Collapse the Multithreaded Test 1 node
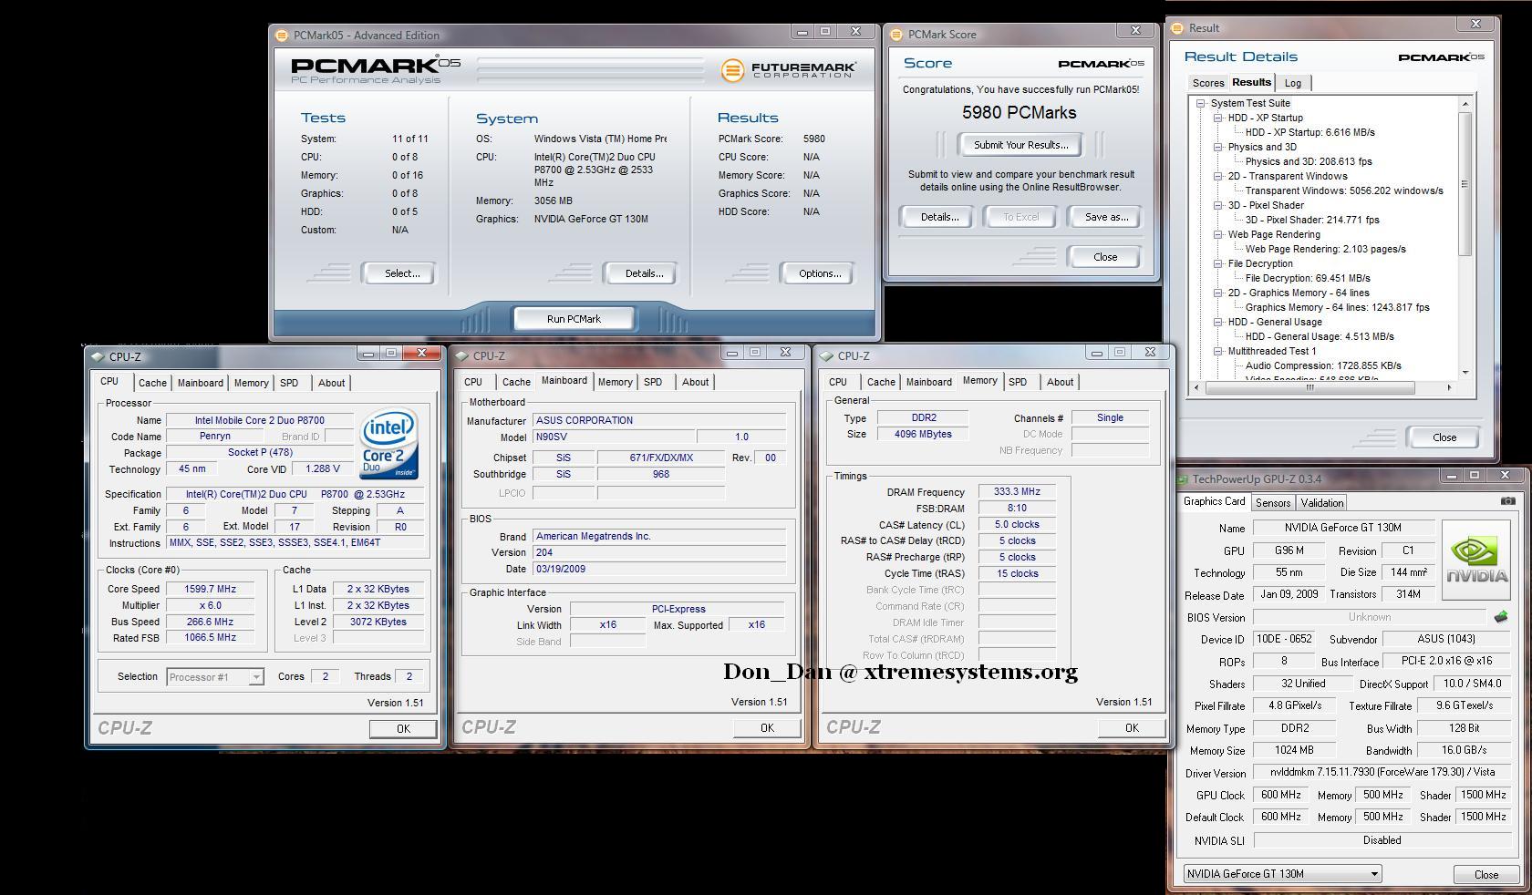 click(x=1217, y=351)
